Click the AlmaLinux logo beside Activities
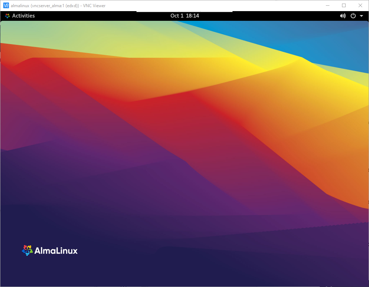 click(x=6, y=15)
